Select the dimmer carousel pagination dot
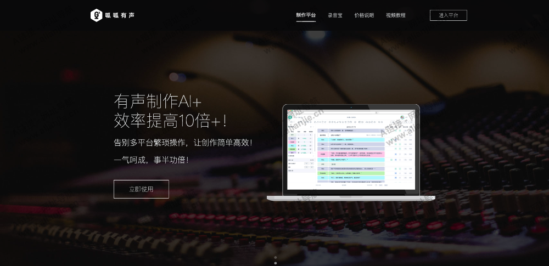 tap(275, 258)
